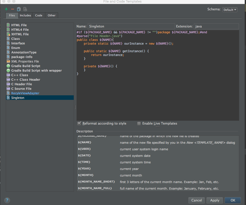Click the ${YEAR} variable in the description
The image size is (246, 205).
click(x=85, y=168)
